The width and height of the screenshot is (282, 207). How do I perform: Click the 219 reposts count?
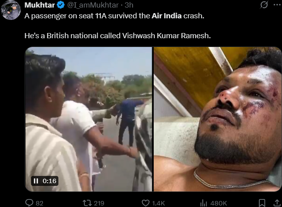click(99, 203)
